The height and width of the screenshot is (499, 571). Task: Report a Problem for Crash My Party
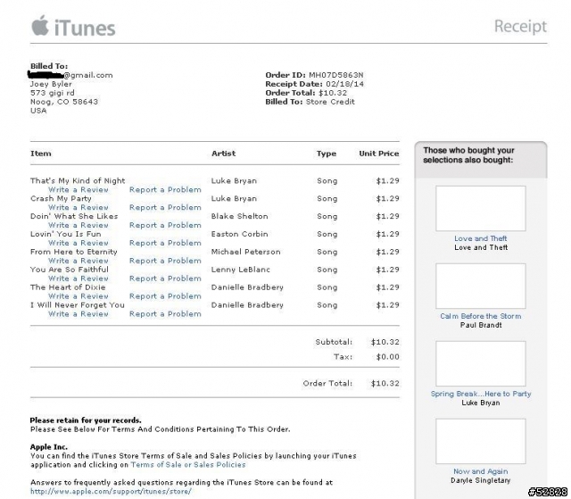point(165,208)
